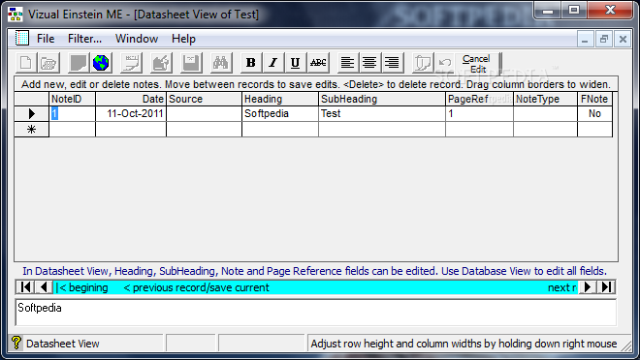Toggle strikethrough ABC formatting

(x=318, y=63)
